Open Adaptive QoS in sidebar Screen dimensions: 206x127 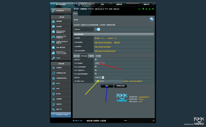coord(61,37)
